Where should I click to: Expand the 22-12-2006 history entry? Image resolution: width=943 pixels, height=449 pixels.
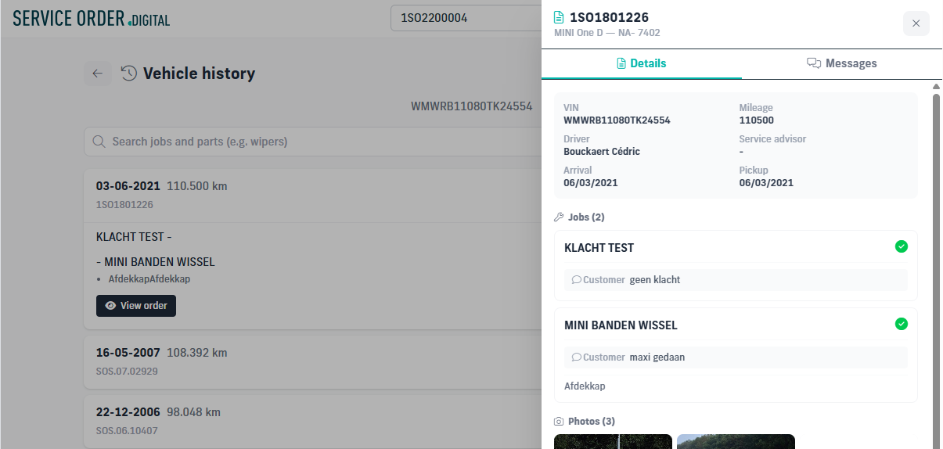click(313, 421)
